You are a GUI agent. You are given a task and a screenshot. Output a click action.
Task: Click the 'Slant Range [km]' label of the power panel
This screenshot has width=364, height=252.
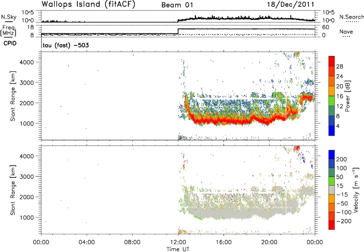point(13,96)
